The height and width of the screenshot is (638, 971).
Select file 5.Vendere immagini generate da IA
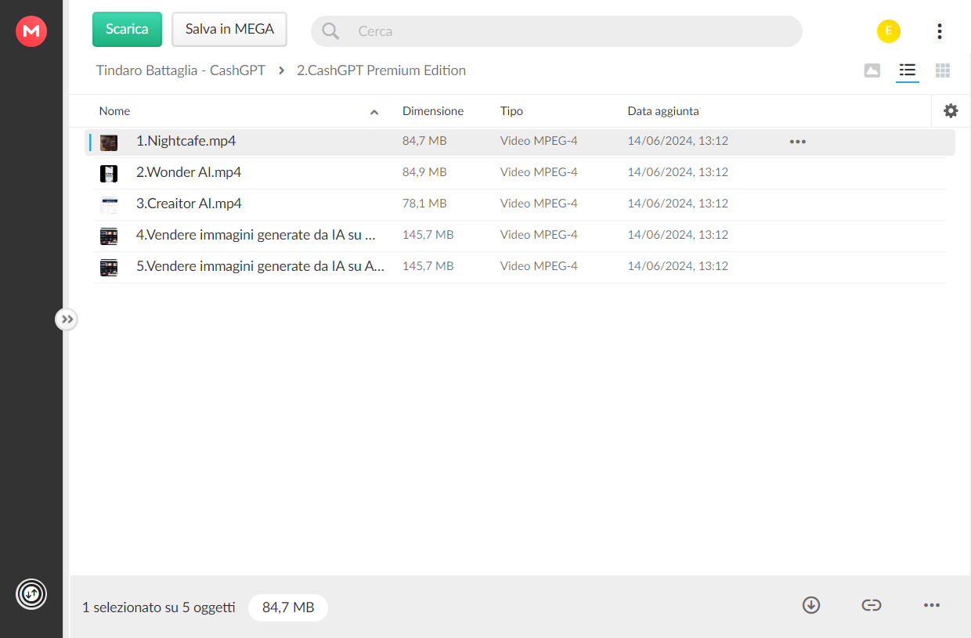click(x=260, y=266)
